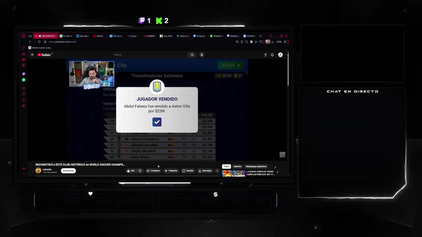
Task: Click the Preguntar ask button
Action: click(171, 171)
